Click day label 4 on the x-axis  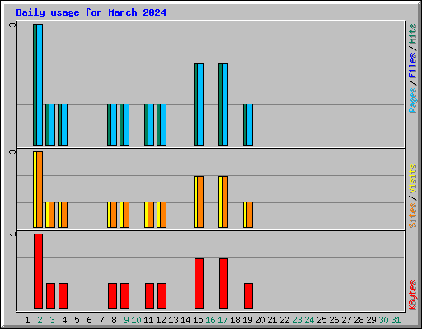[64, 320]
